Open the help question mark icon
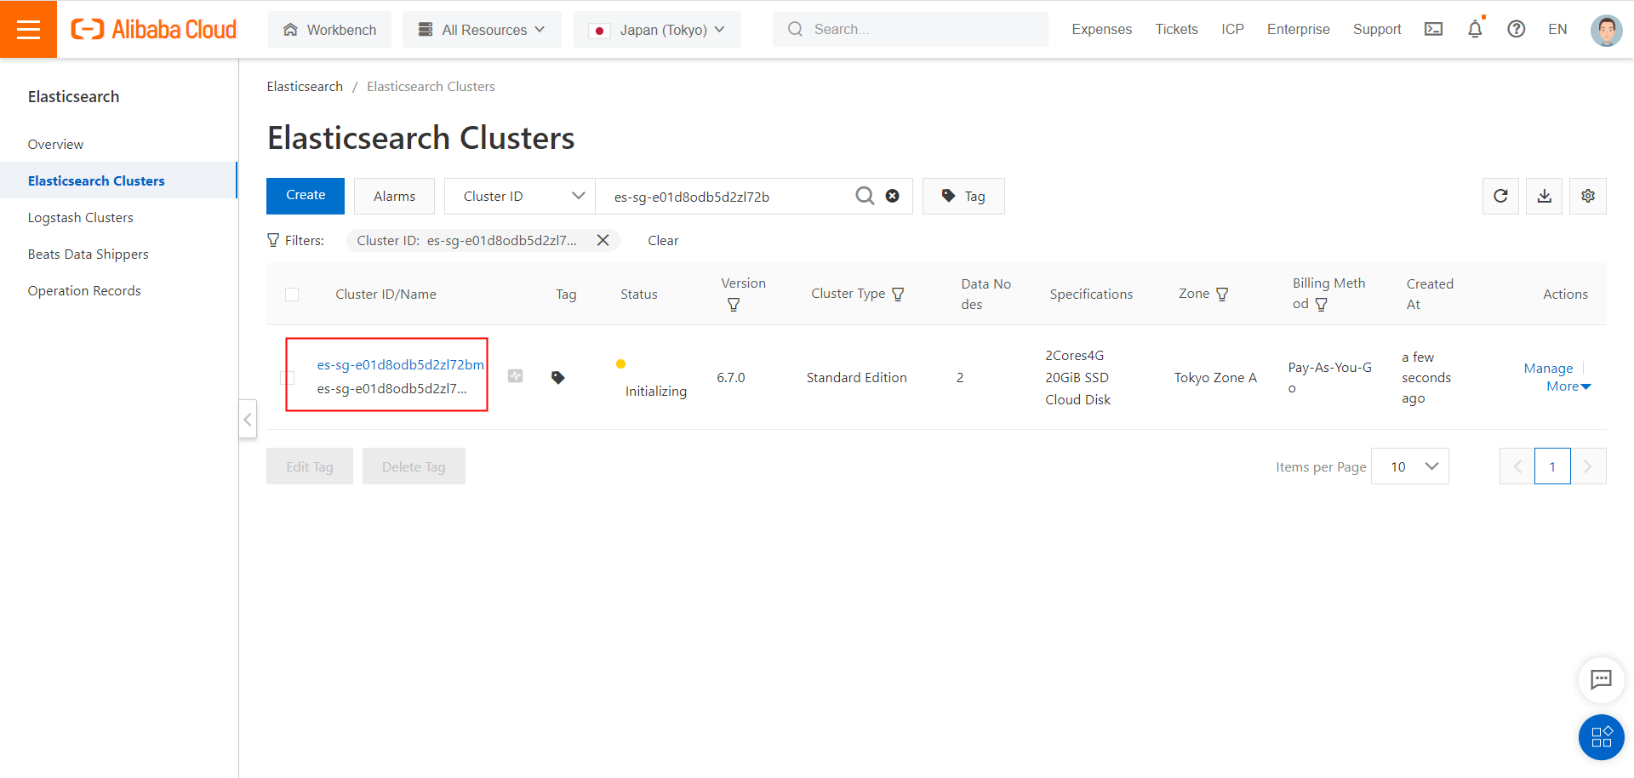The width and height of the screenshot is (1634, 778). (x=1517, y=29)
